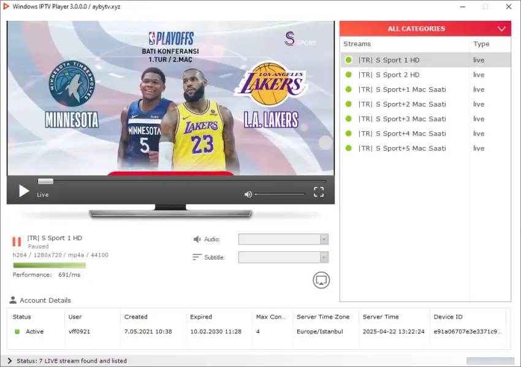Mute the player speaker icon
The width and height of the screenshot is (521, 367).
point(248,194)
